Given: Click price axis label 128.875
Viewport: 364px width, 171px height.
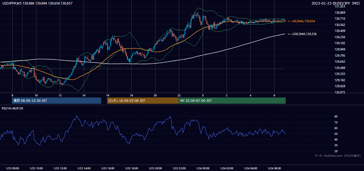Looking at the screenshot, I should [340, 92].
